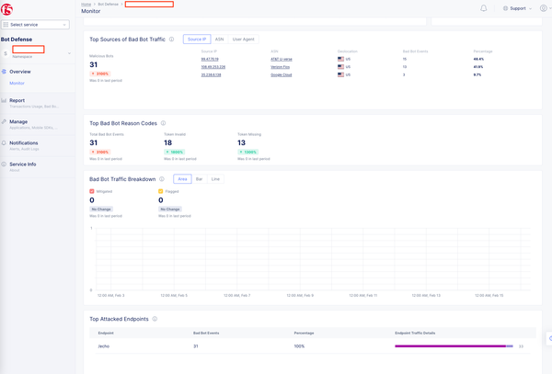Select Monitor under Overview in sidebar
This screenshot has width=552, height=374.
(17, 83)
